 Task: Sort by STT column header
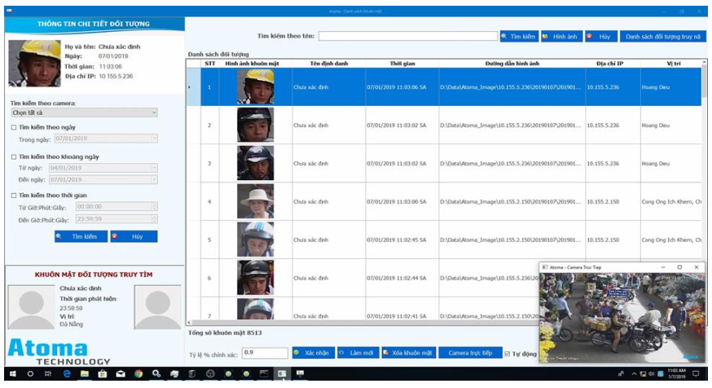click(x=210, y=64)
